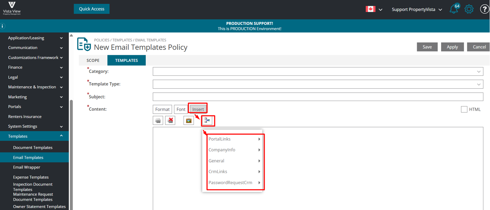Click the insert image picture icon
This screenshot has width=490, height=210.
pos(189,121)
